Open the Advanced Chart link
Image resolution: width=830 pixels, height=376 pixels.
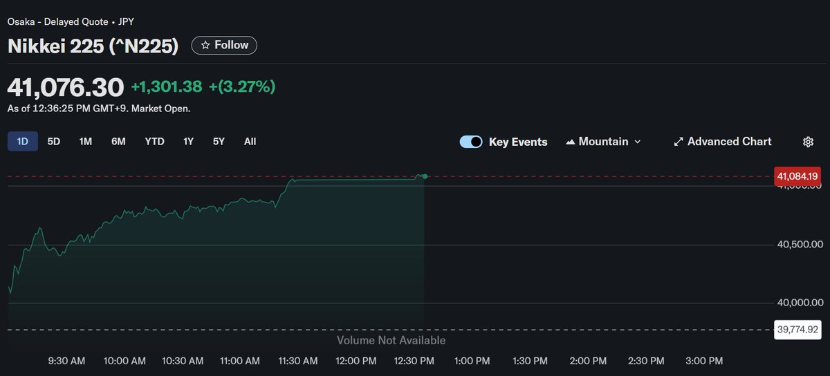[722, 142]
